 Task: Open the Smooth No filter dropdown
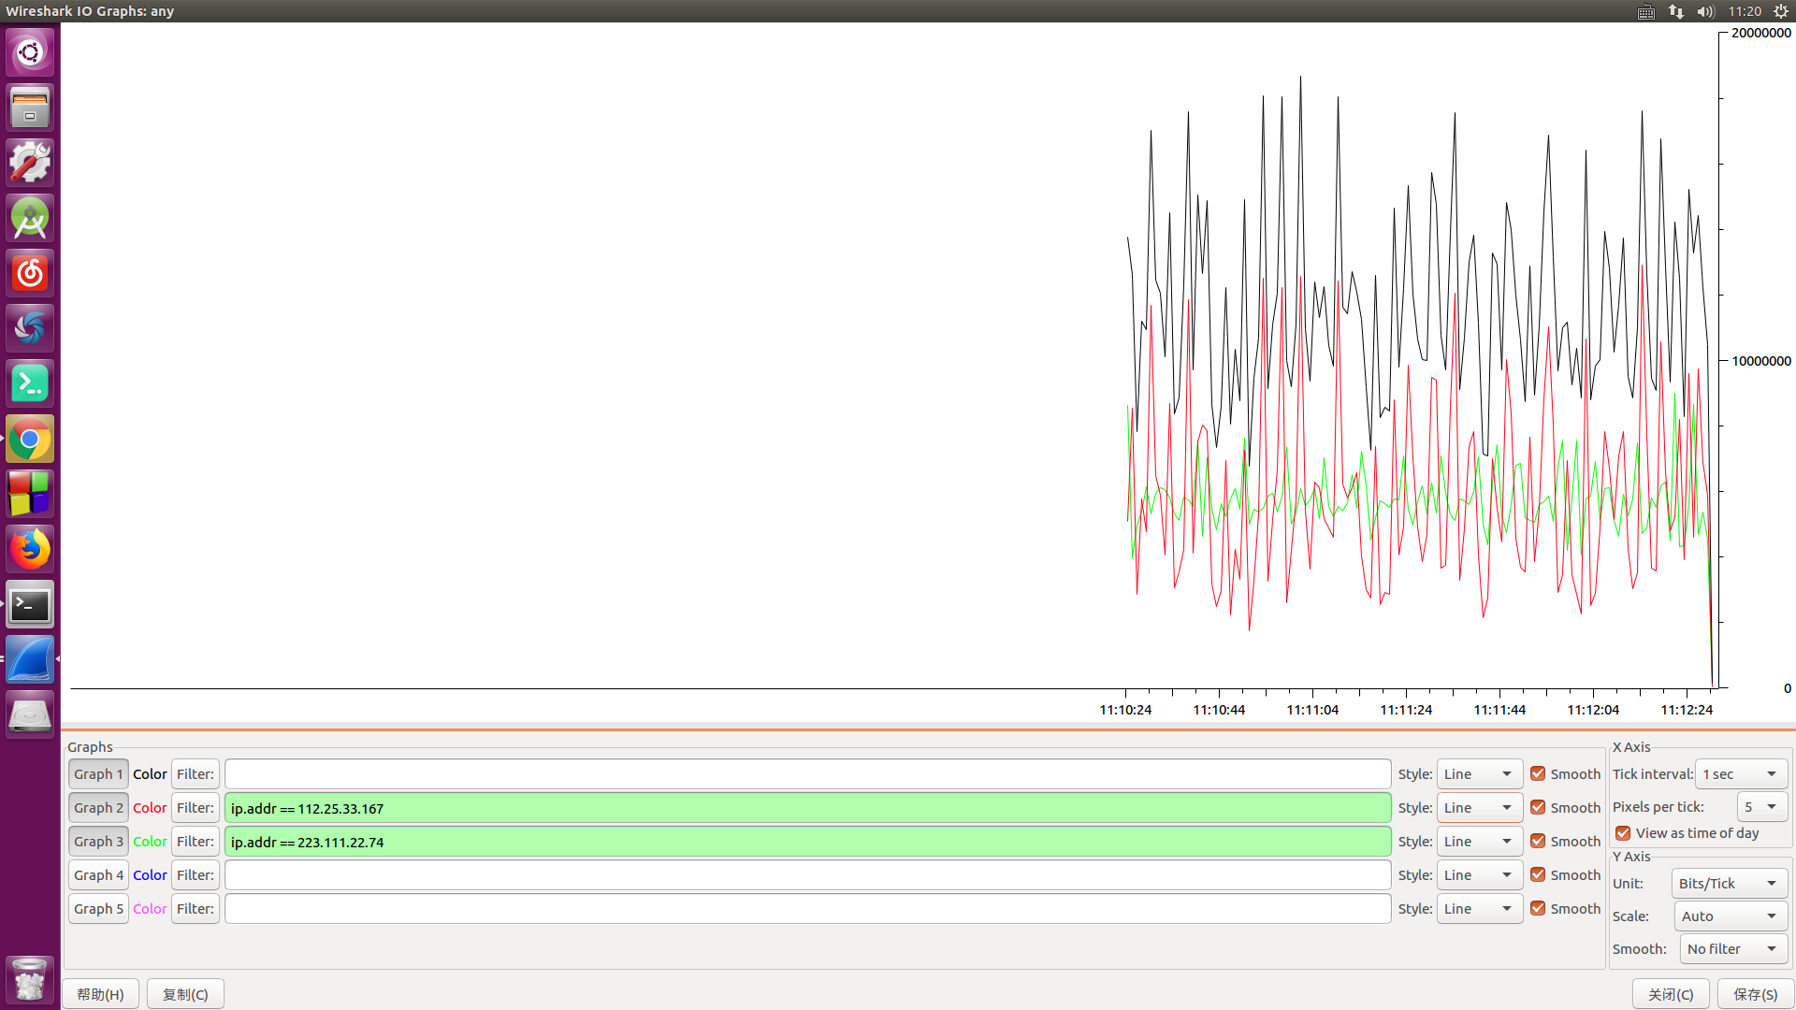pyautogui.click(x=1733, y=949)
